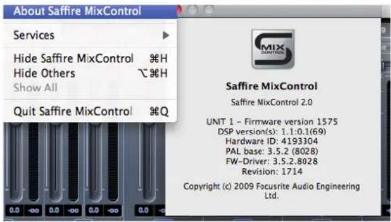Click second channel's 0.0 gain value
The width and height of the screenshot is (391, 222).
[54, 210]
